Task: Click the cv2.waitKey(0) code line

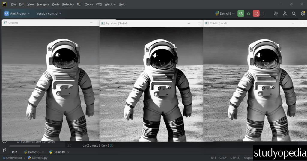Action: point(98,145)
